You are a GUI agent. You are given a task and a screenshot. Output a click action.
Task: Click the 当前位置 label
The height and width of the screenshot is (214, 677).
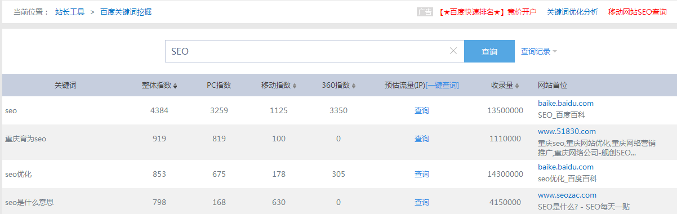(x=31, y=12)
